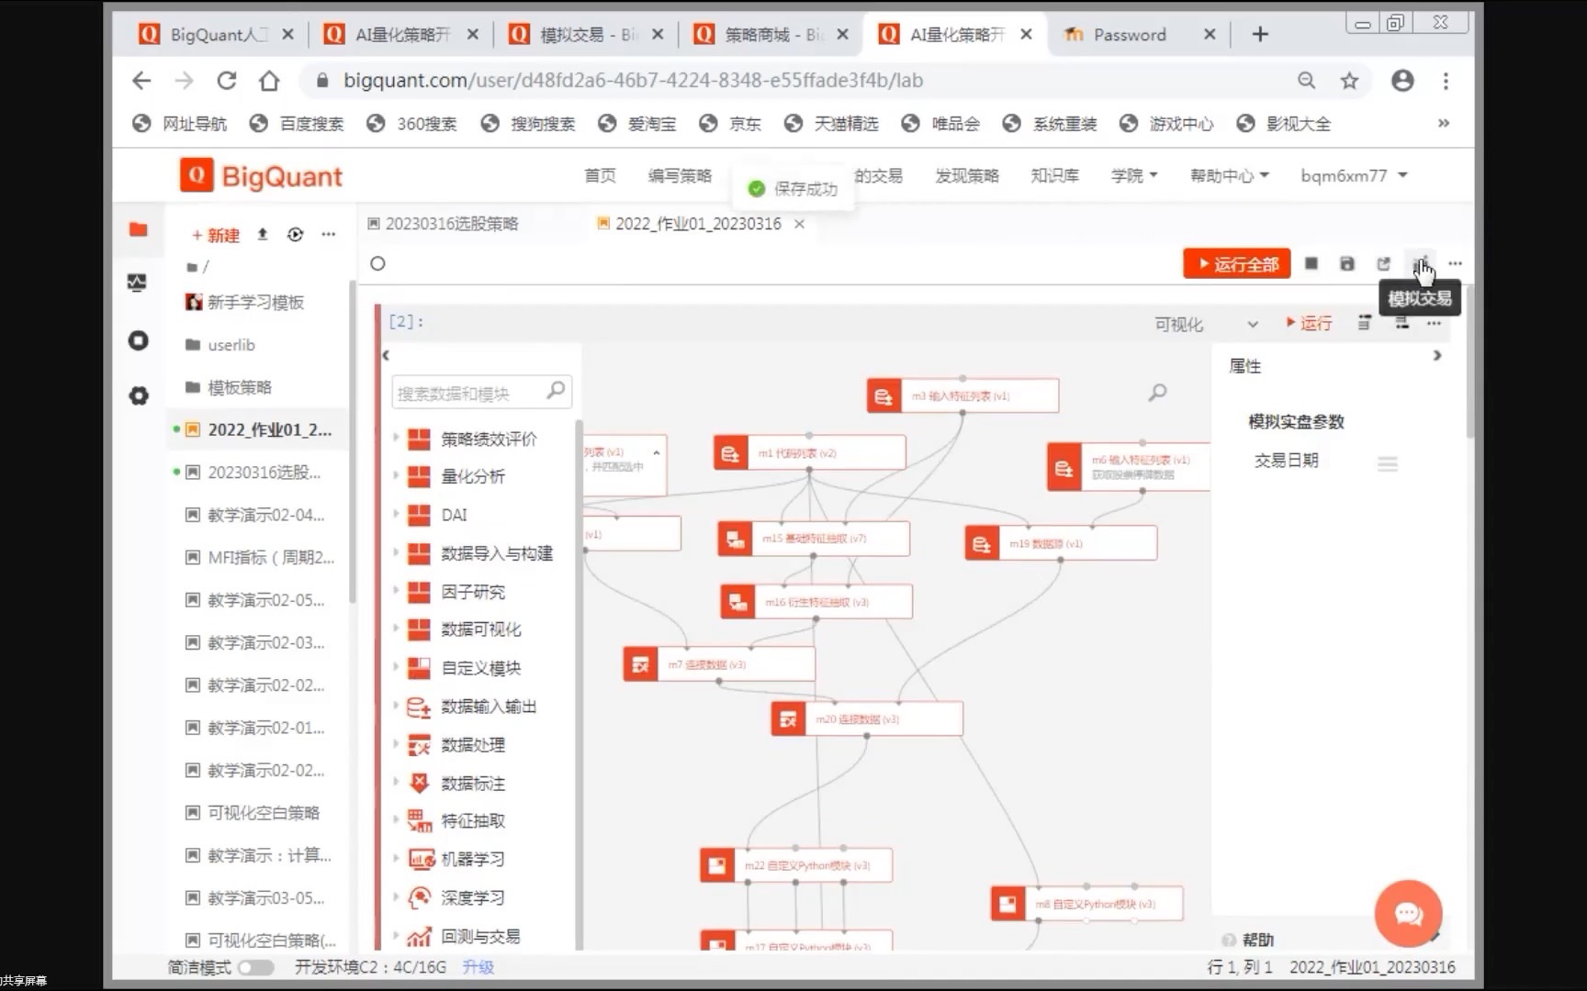Bookmark page with the star icon
This screenshot has height=991, width=1587.
tap(1349, 81)
